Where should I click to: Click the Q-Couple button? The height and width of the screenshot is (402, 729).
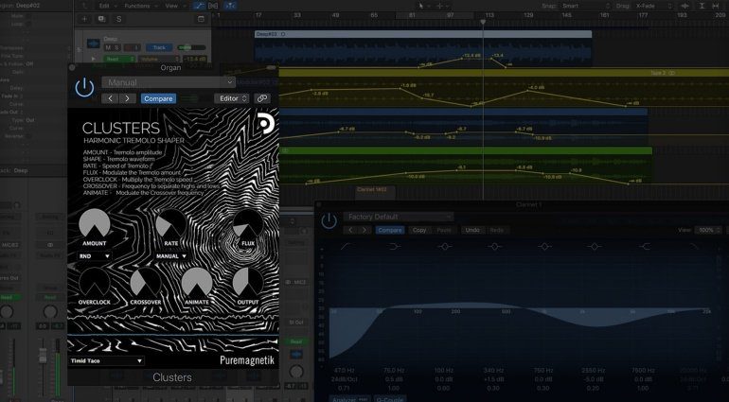(390, 399)
